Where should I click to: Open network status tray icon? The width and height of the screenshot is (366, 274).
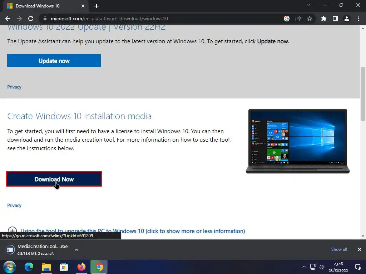pyautogui.click(x=313, y=267)
